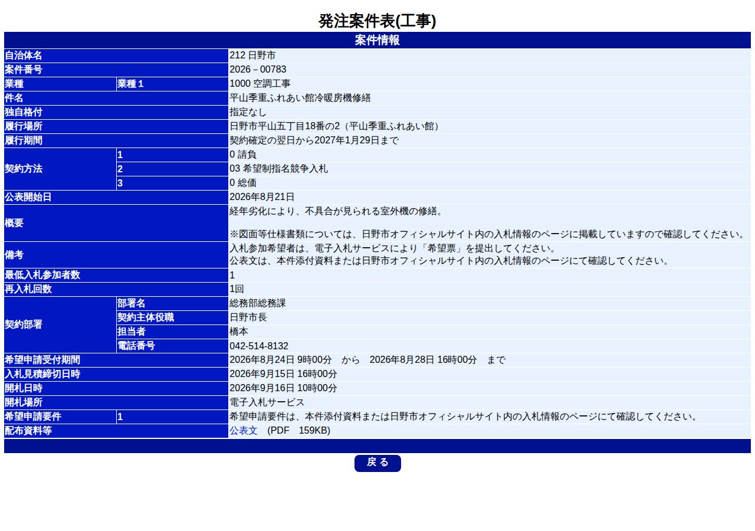
Task: Click the 戻る button
Action: [x=377, y=463]
